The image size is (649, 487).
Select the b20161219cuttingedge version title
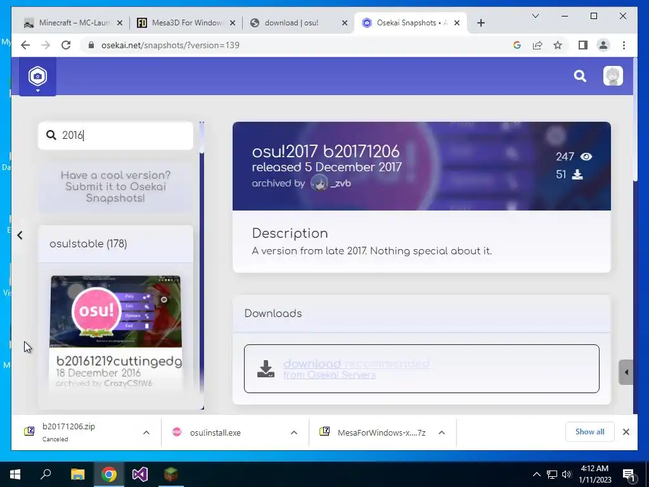pyautogui.click(x=119, y=361)
